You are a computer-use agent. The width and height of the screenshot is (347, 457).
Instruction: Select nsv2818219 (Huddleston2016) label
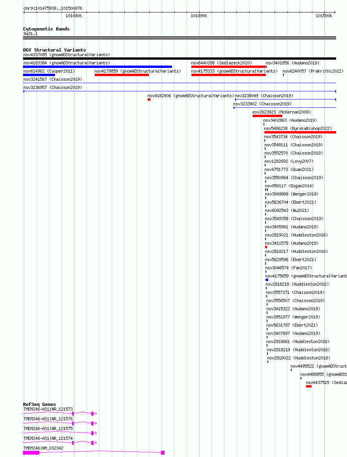coord(298,349)
